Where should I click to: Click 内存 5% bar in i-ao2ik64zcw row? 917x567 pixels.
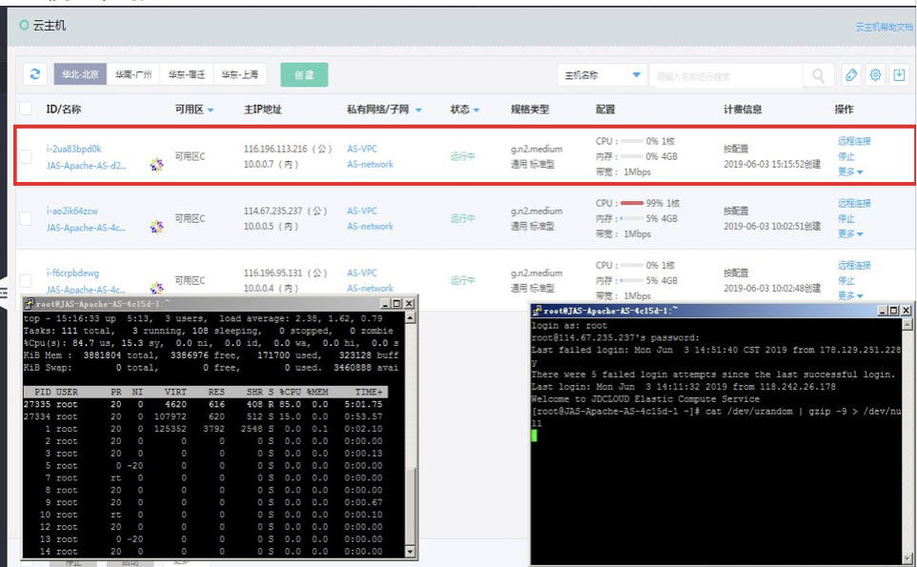click(632, 218)
